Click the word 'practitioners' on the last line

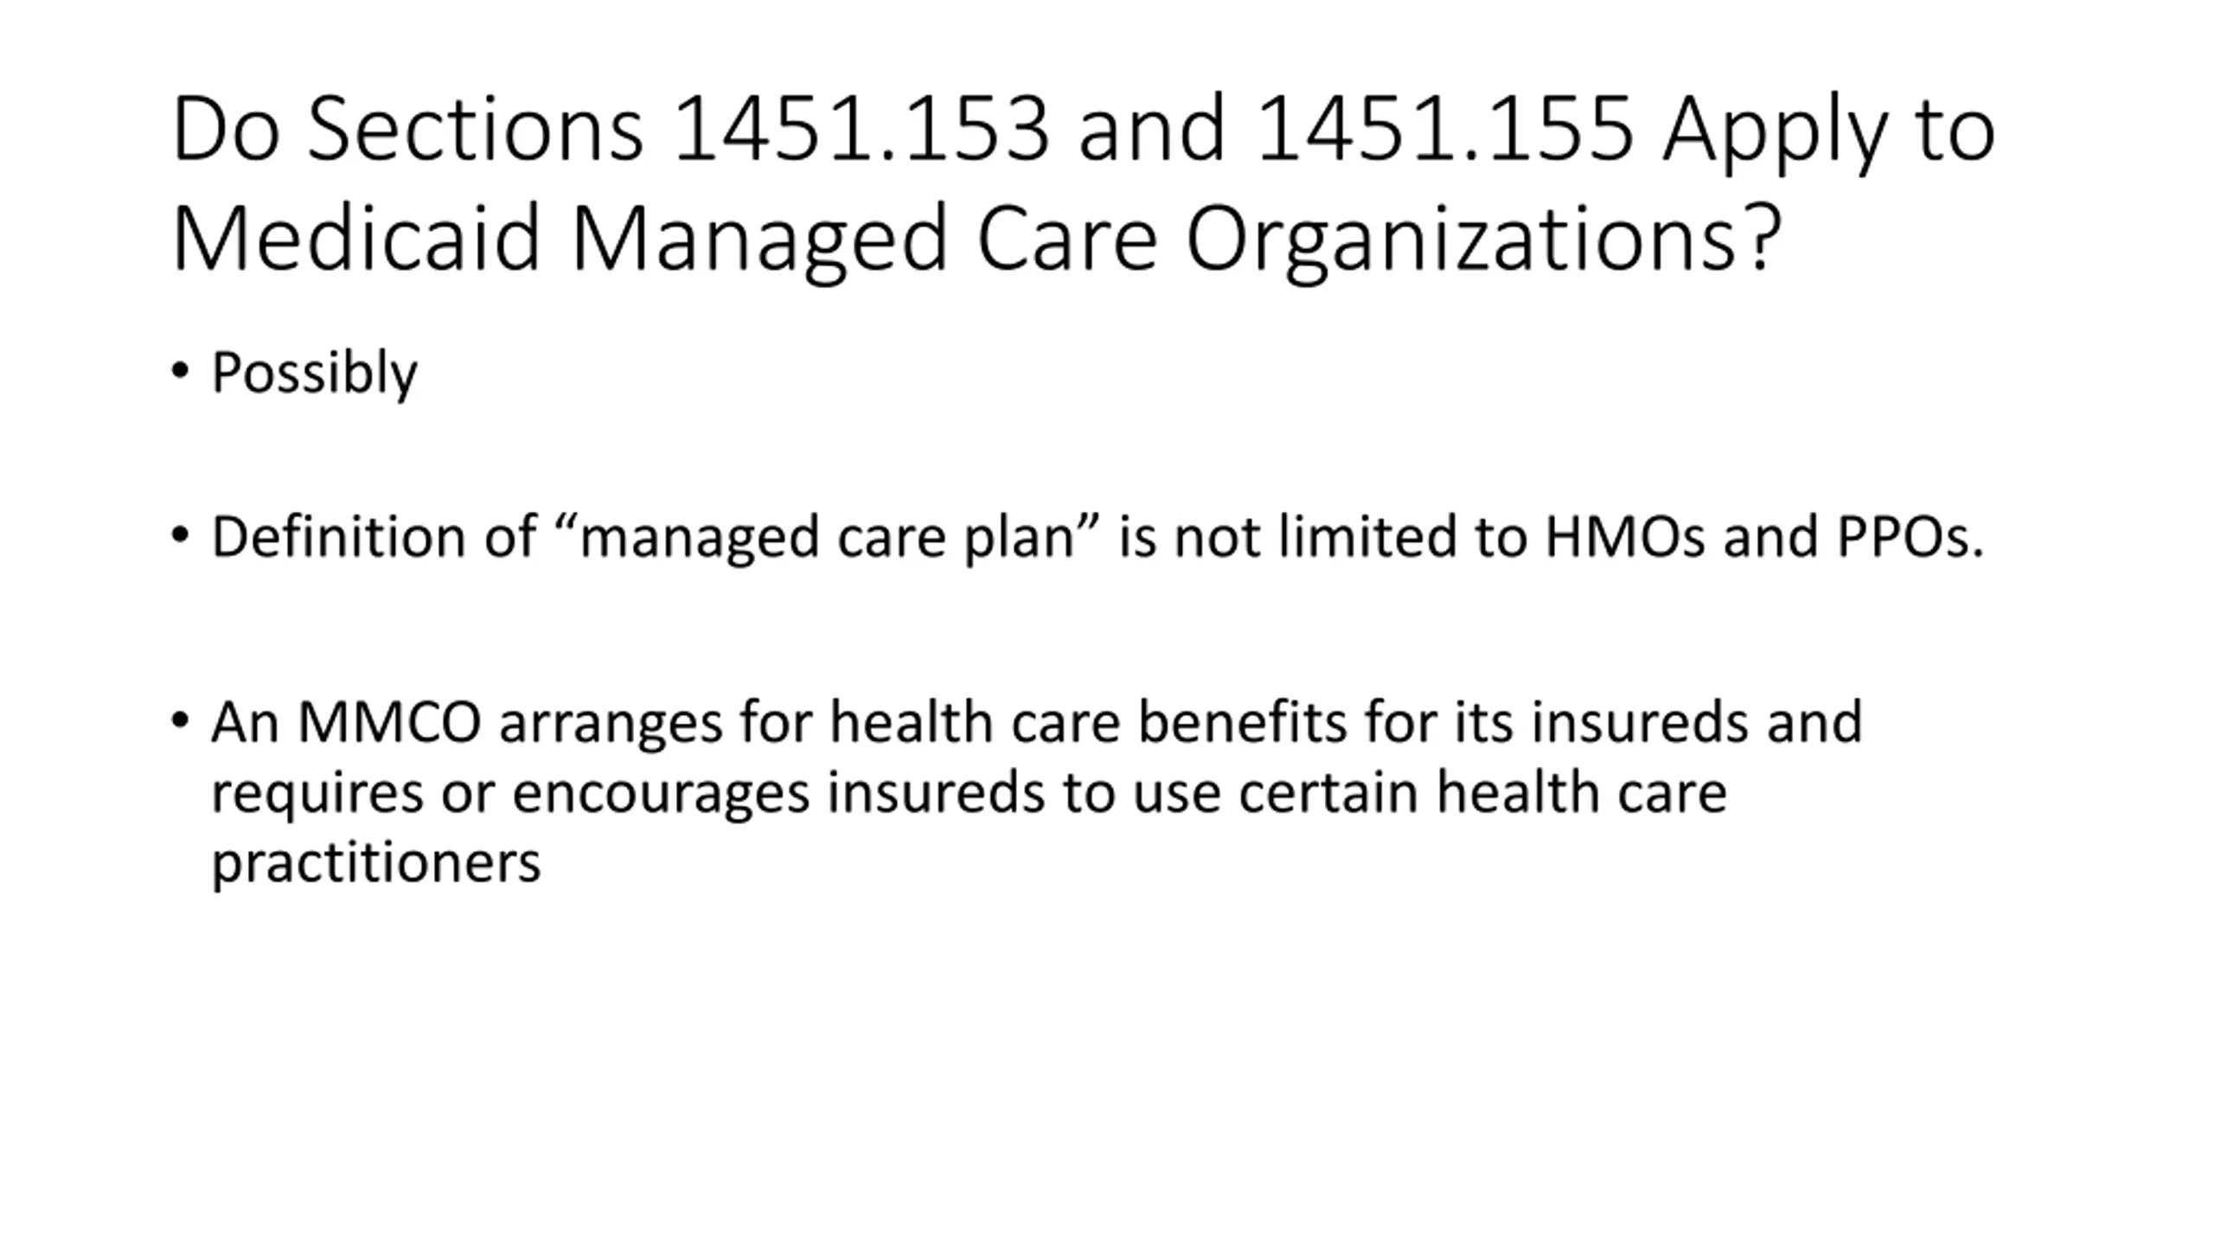pos(376,863)
